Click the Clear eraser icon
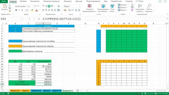This screenshot has height=95, width=169. [x=132, y=10]
